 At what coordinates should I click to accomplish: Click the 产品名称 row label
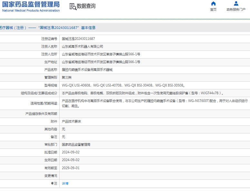(51, 70)
